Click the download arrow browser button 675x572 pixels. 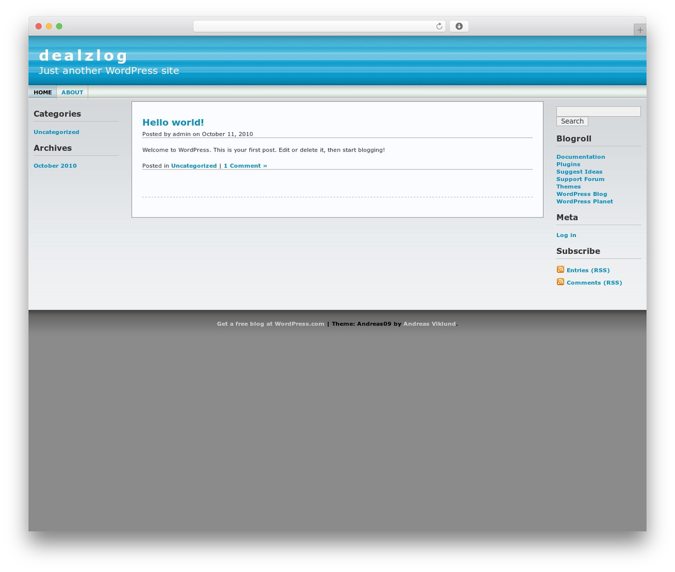459,26
